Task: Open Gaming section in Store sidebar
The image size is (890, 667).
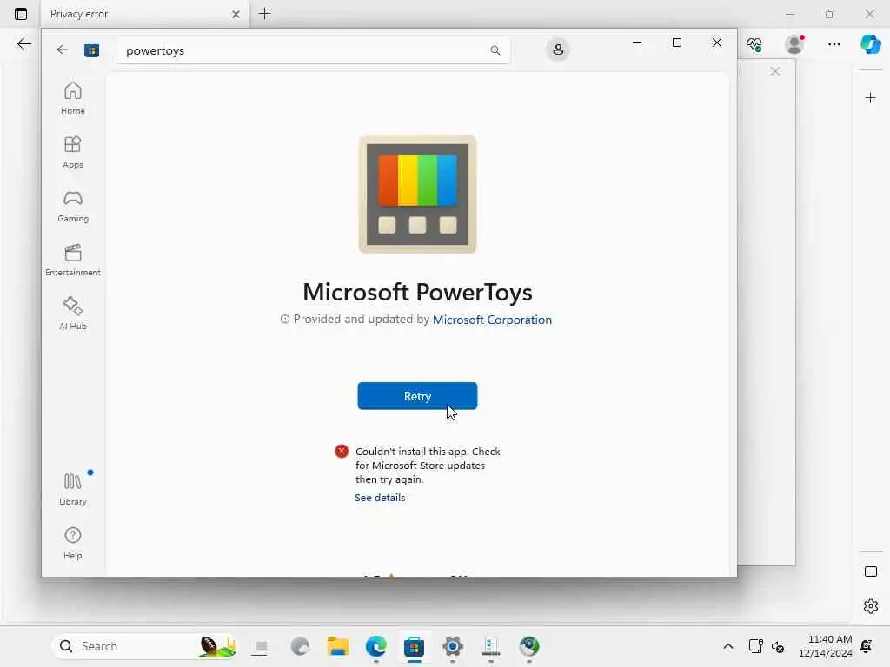Action: (73, 206)
